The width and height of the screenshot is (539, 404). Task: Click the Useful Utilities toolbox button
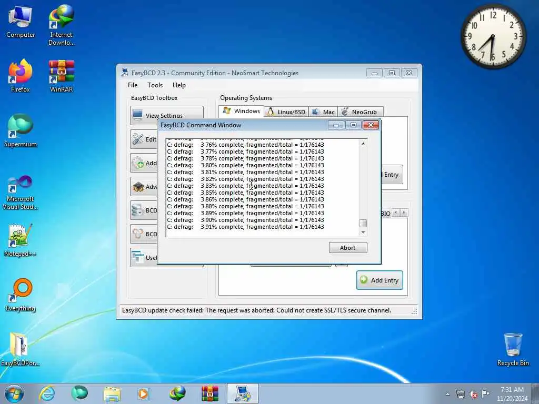(143, 257)
